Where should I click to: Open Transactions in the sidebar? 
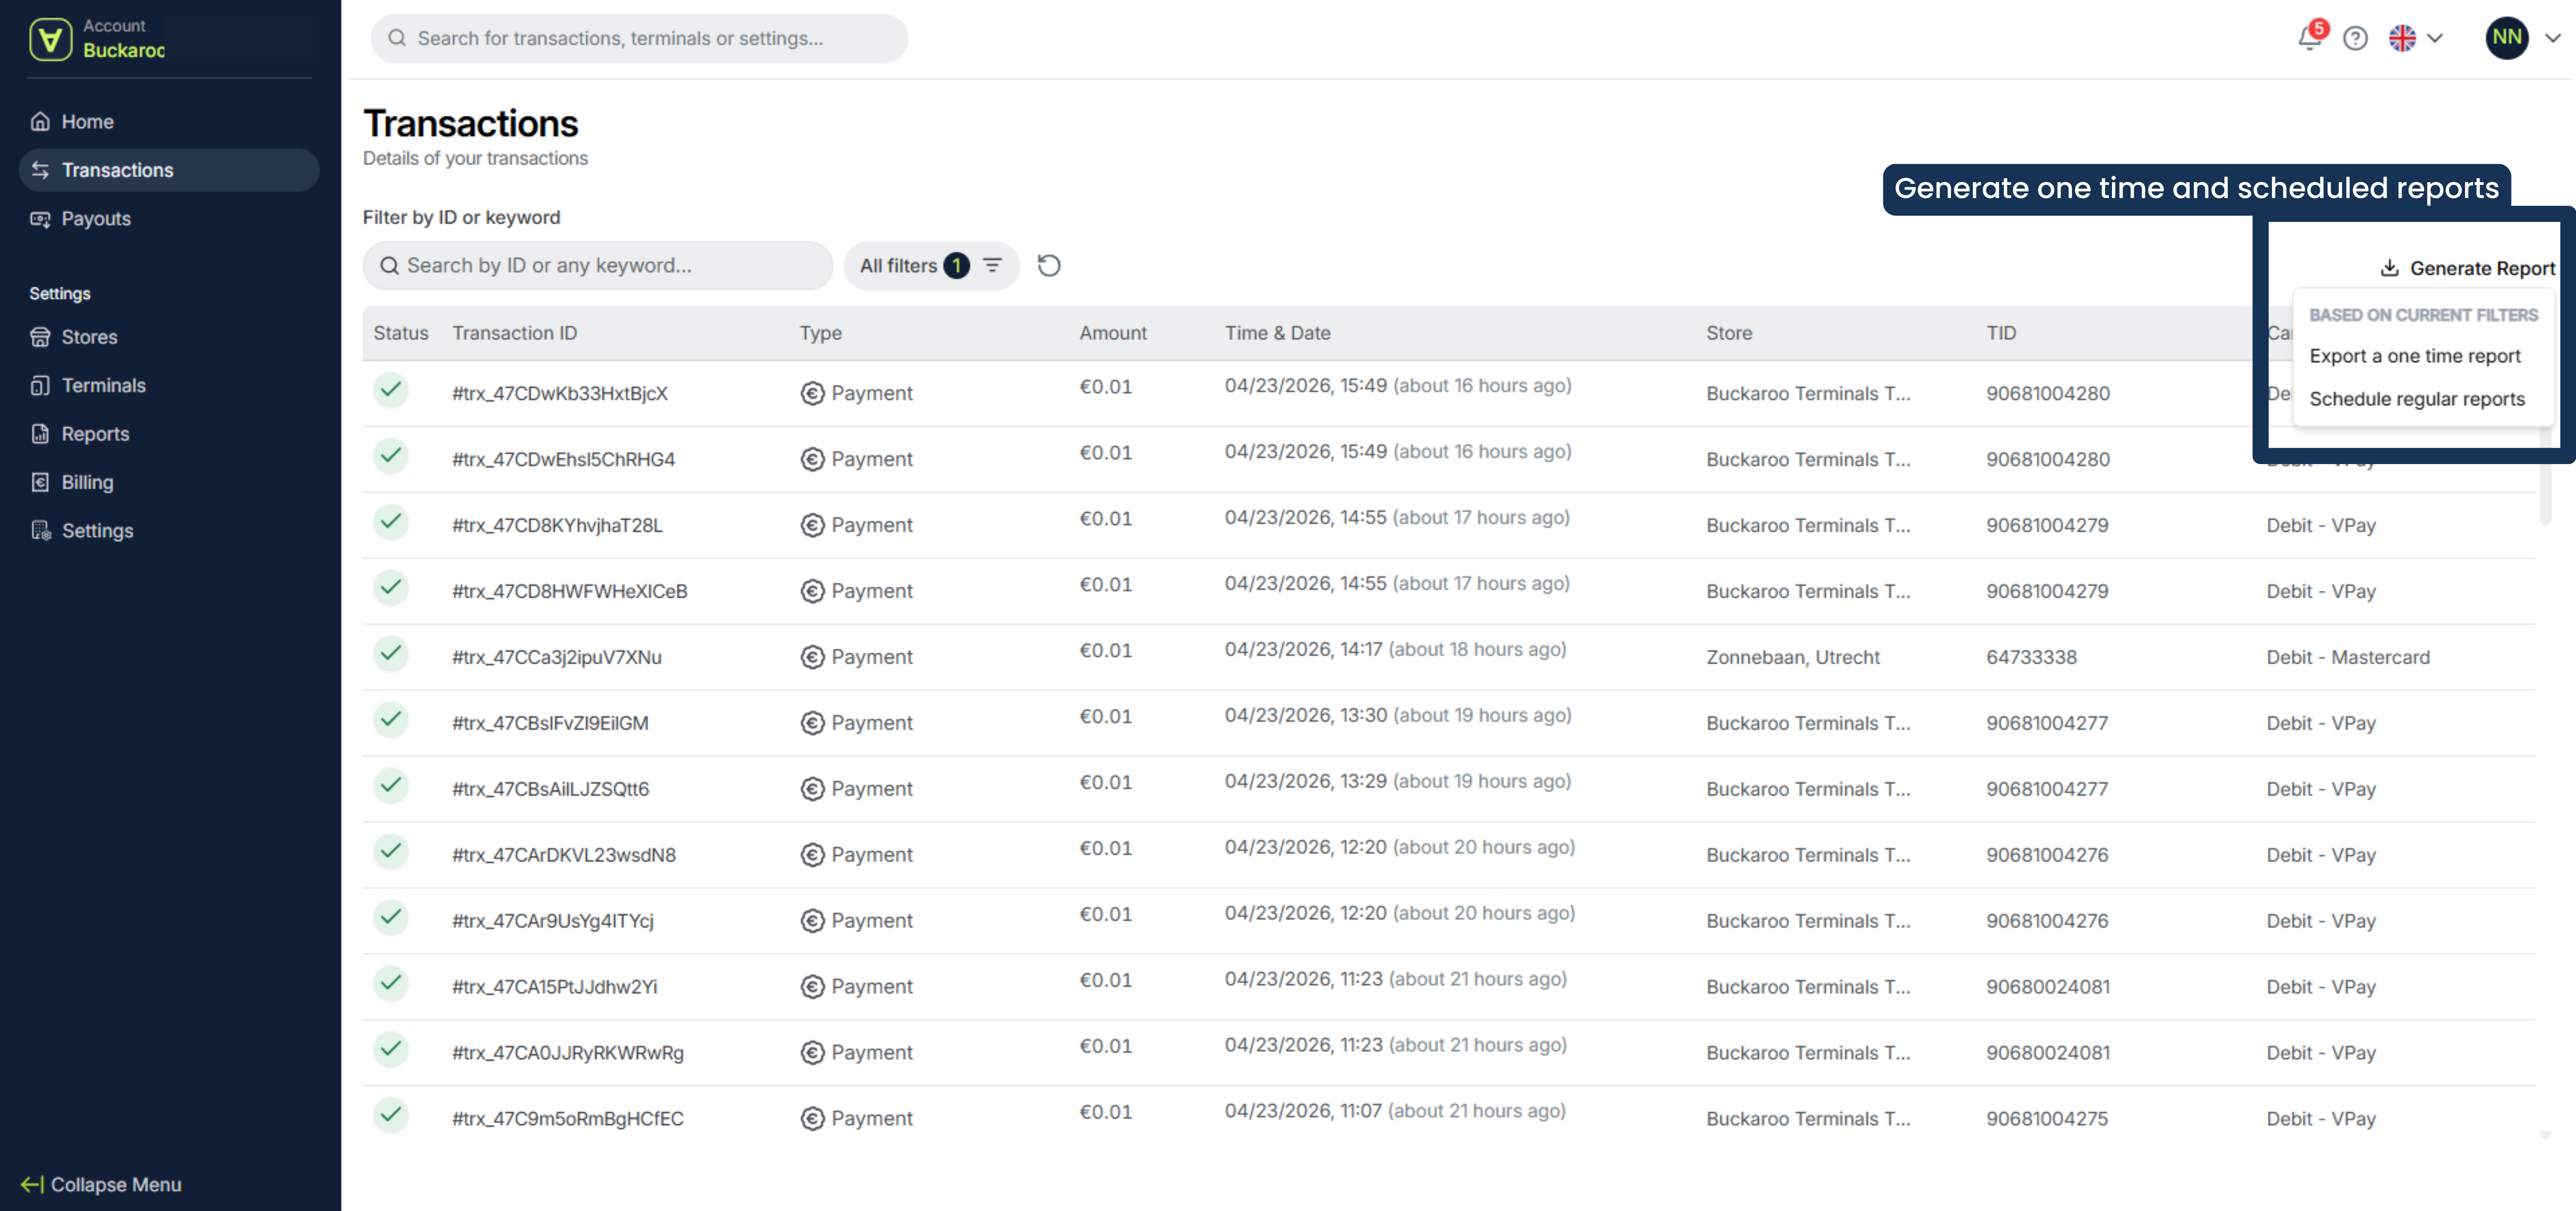click(x=169, y=170)
